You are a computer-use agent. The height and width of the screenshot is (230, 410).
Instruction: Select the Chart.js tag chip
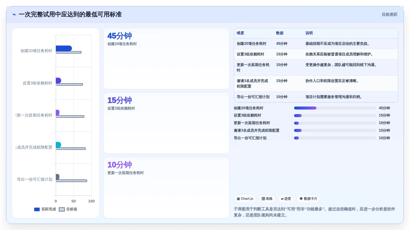coord(245,199)
